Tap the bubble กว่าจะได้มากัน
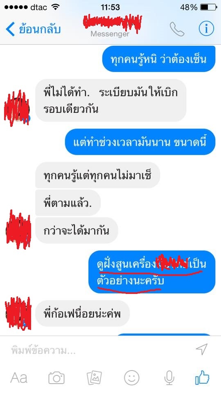The height and width of the screenshot is (393, 221). coord(77,230)
